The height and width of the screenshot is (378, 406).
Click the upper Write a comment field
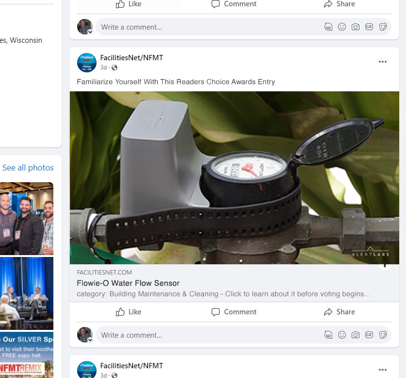pos(243,27)
